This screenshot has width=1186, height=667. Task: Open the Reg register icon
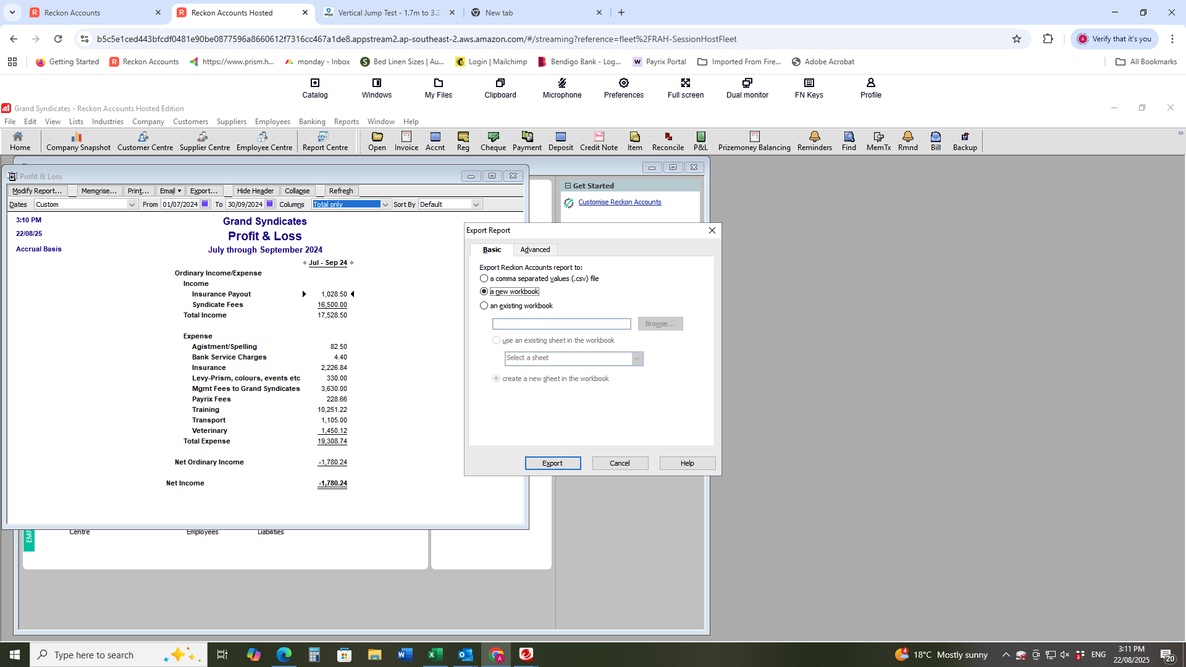tap(463, 141)
